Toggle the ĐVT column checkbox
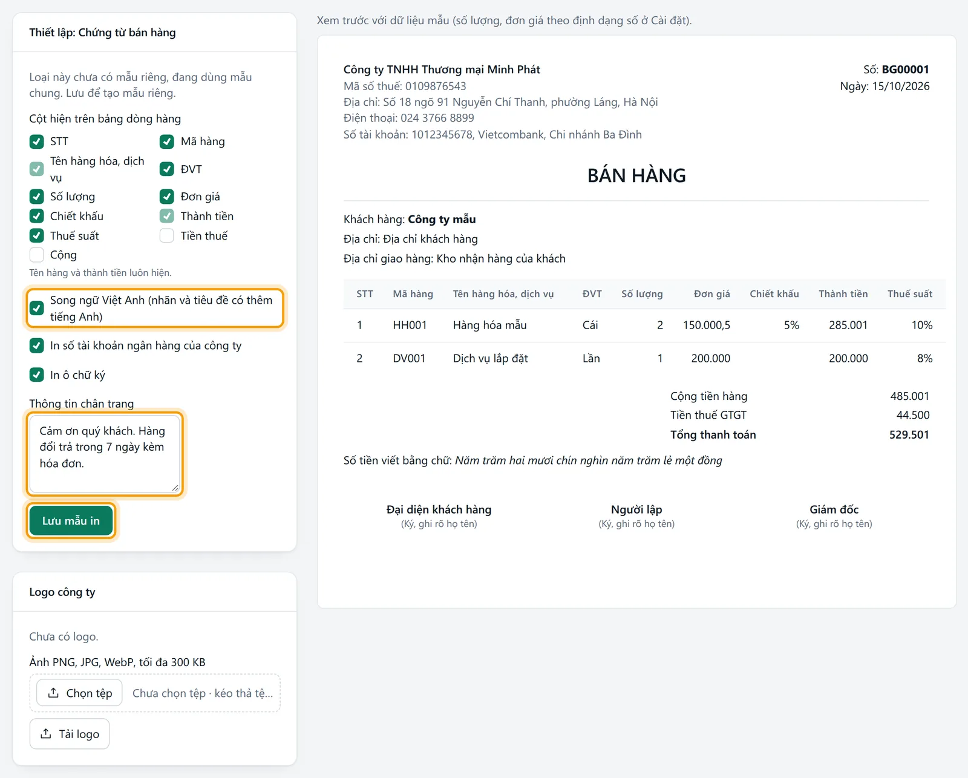Screen dimensions: 968x778 pyautogui.click(x=167, y=169)
